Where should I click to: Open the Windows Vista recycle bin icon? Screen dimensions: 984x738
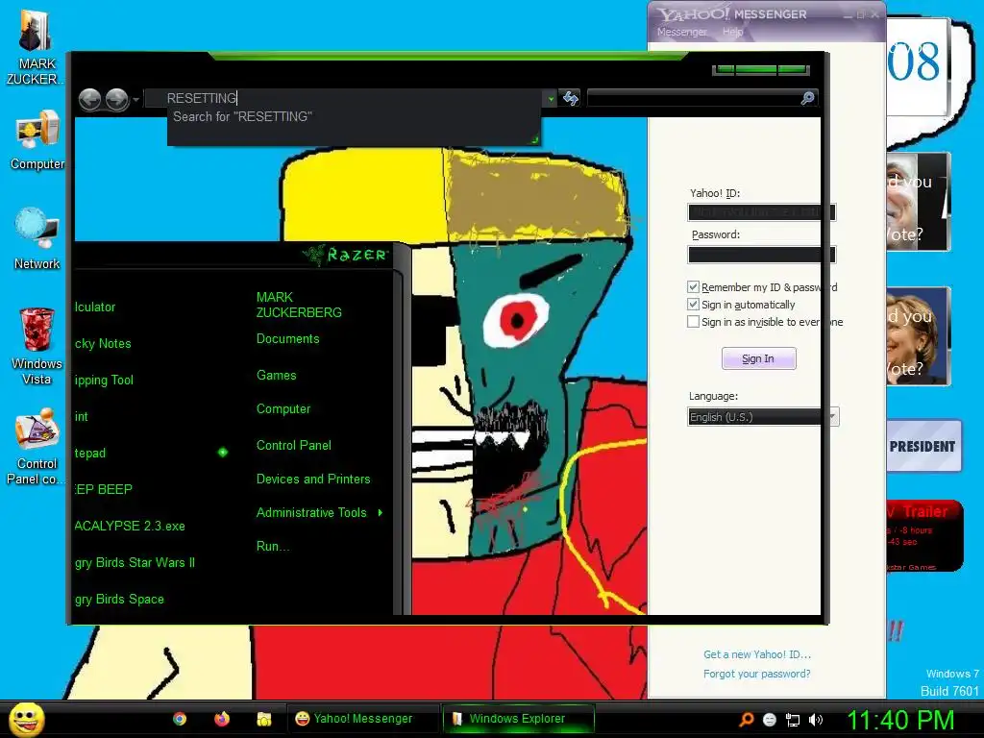pos(37,345)
